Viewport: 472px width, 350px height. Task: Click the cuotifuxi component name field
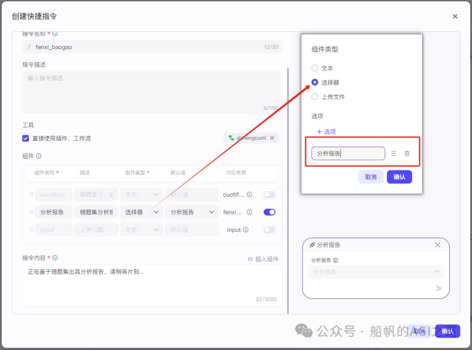pyautogui.click(x=54, y=194)
